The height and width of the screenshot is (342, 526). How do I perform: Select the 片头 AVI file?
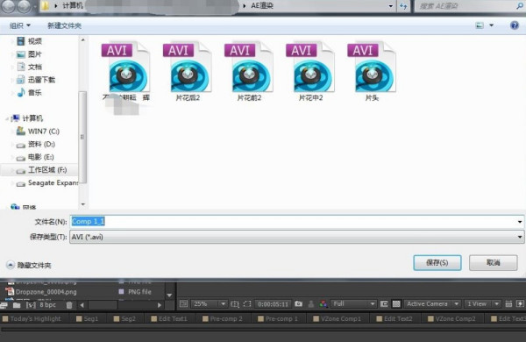pos(372,72)
